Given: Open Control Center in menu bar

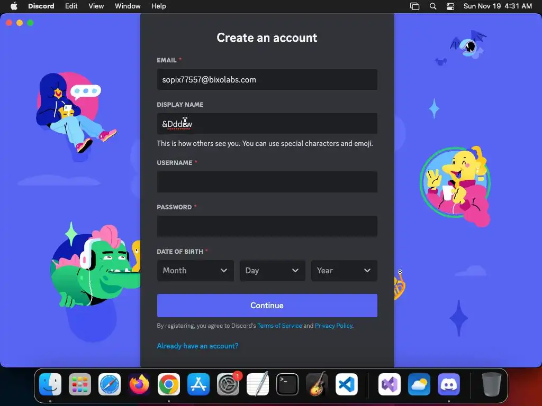Looking at the screenshot, I should tap(450, 6).
